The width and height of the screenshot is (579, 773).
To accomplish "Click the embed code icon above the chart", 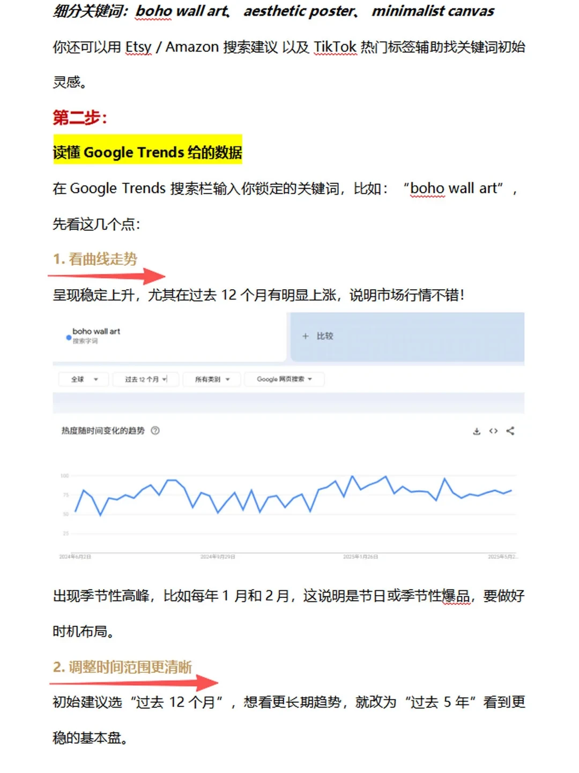I will [493, 431].
